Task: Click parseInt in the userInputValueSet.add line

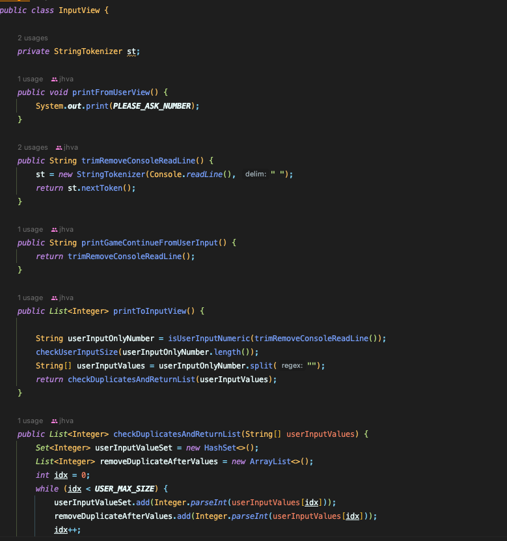Action: 209,503
